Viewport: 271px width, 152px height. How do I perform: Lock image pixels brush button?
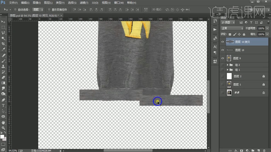pyautogui.click(x=235, y=34)
